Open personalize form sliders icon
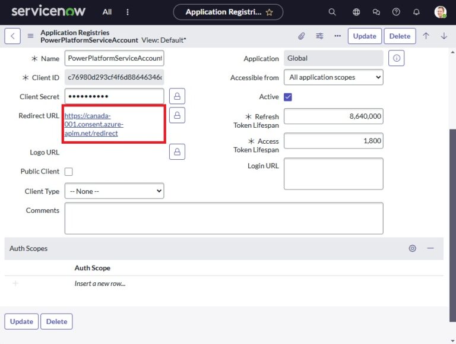Viewport: 456px width, 344px height. (319, 36)
